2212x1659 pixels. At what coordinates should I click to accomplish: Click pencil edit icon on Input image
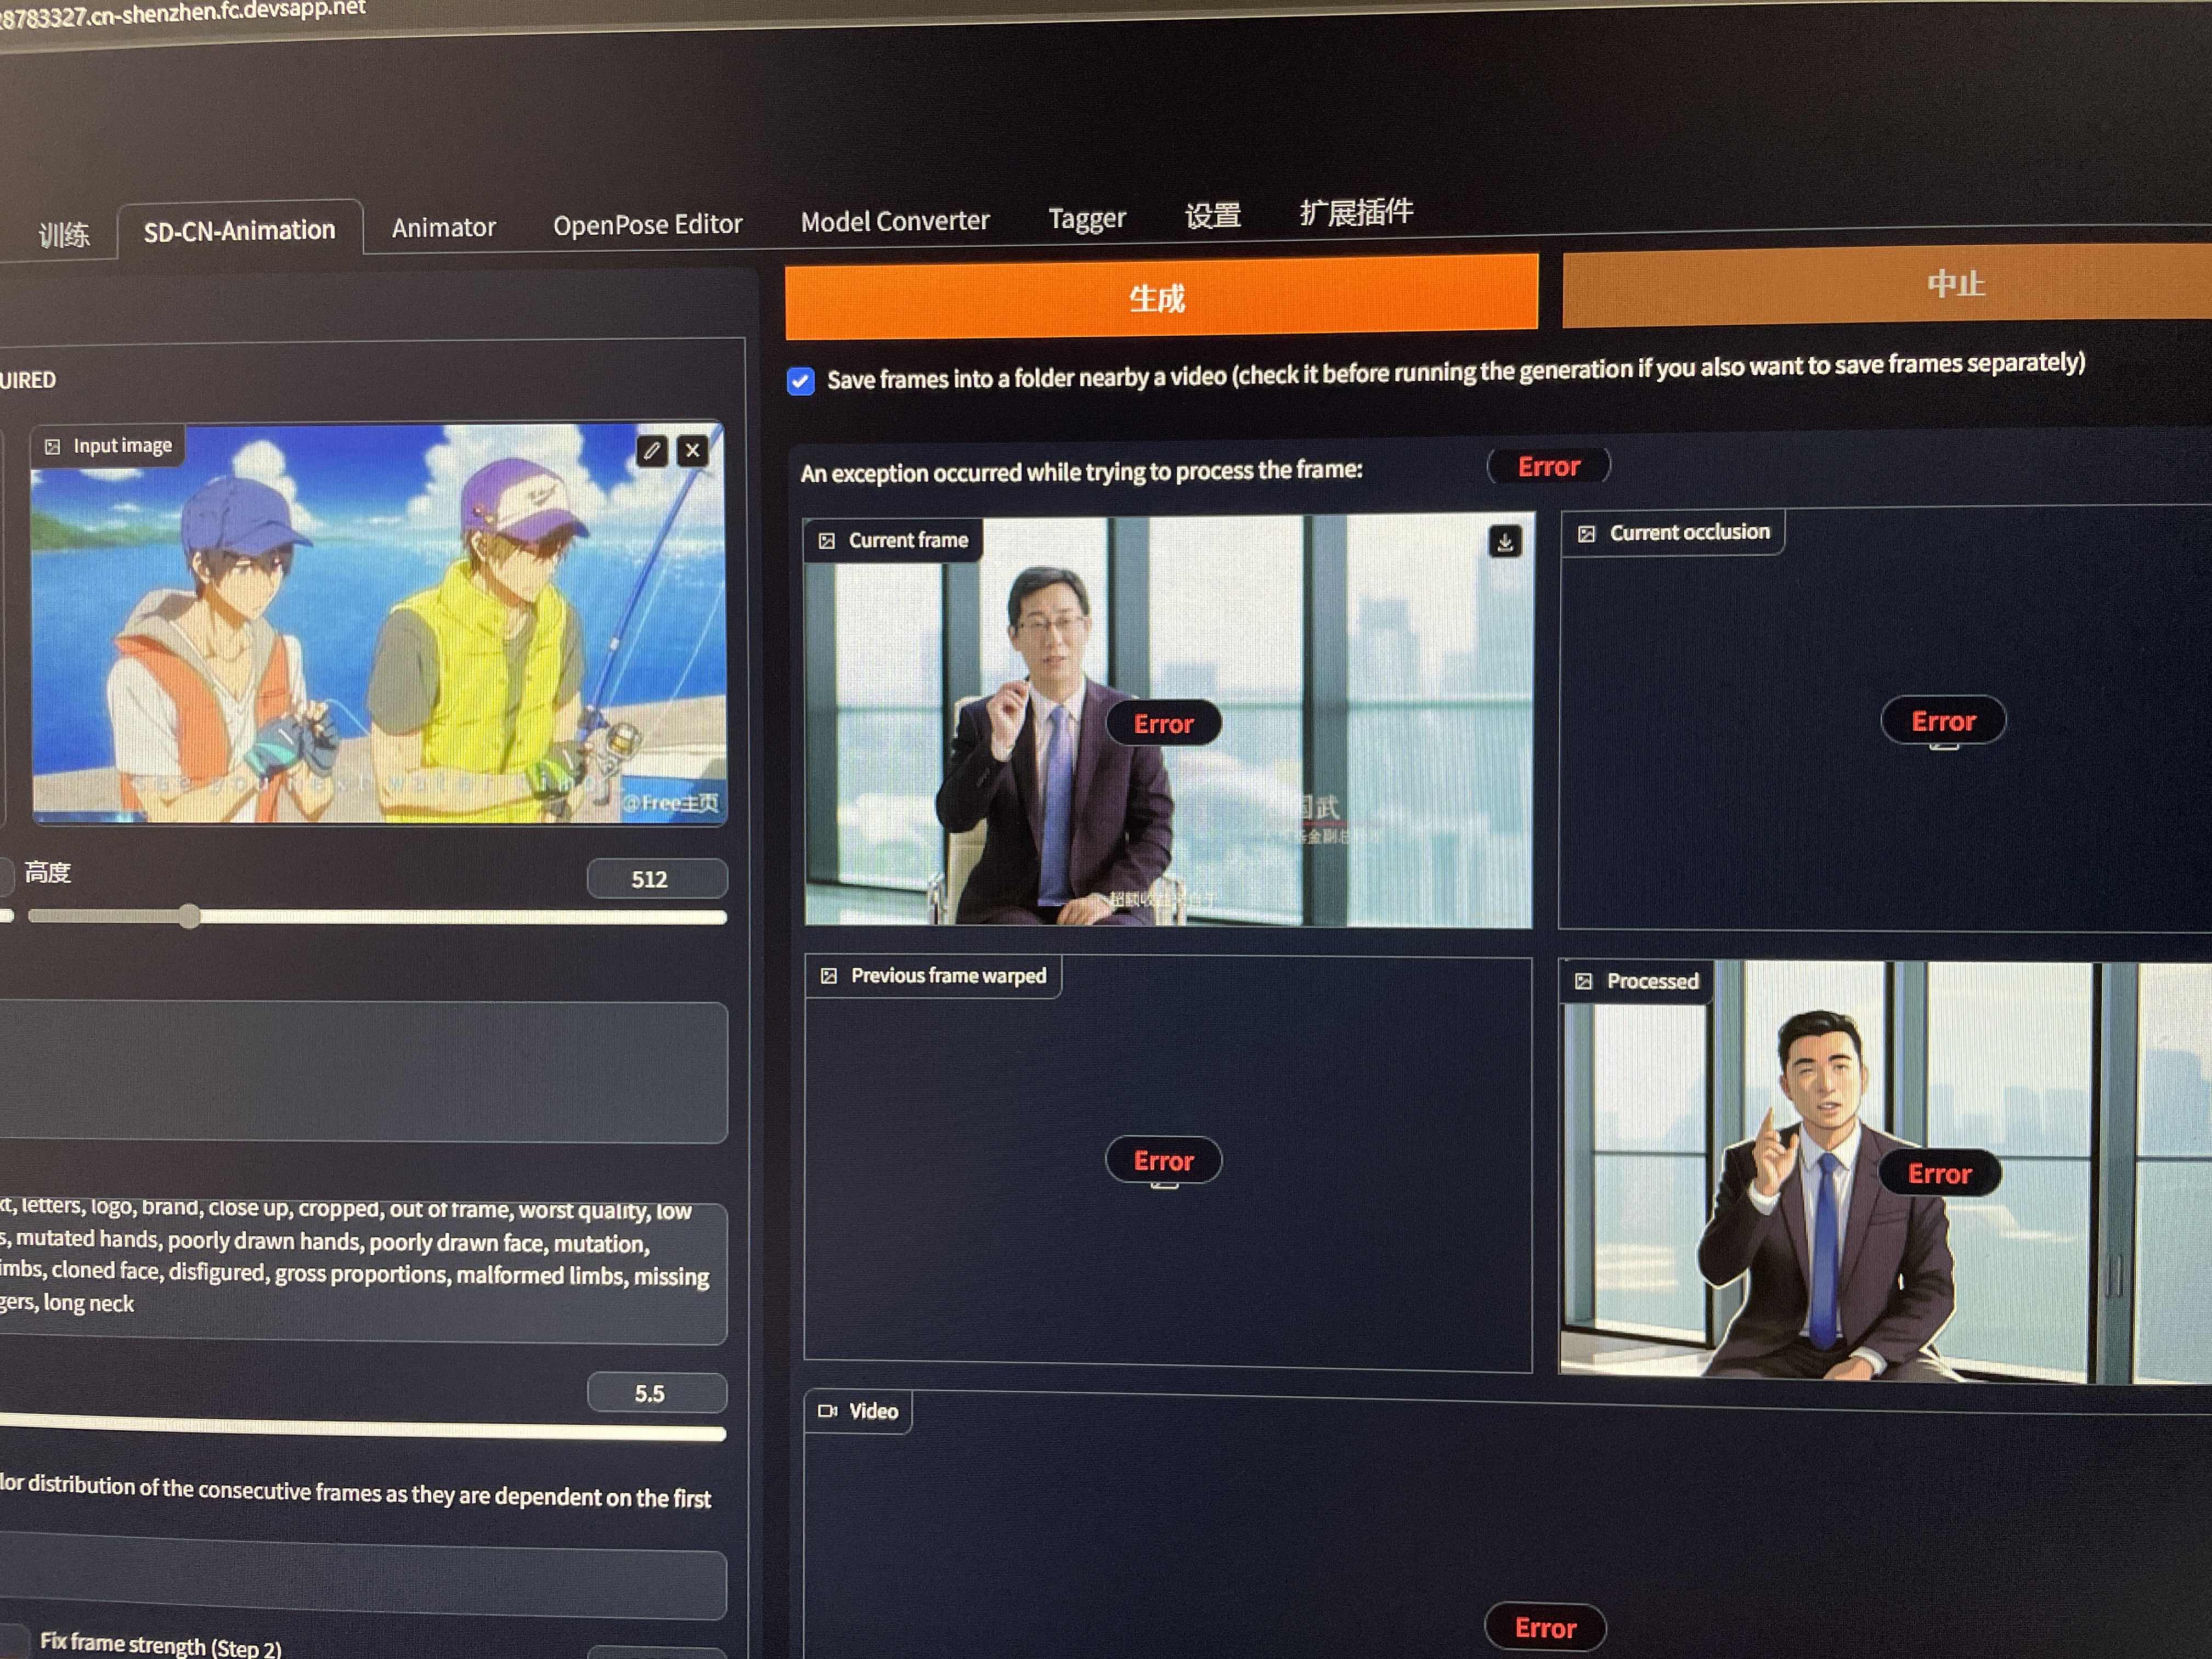[x=651, y=451]
